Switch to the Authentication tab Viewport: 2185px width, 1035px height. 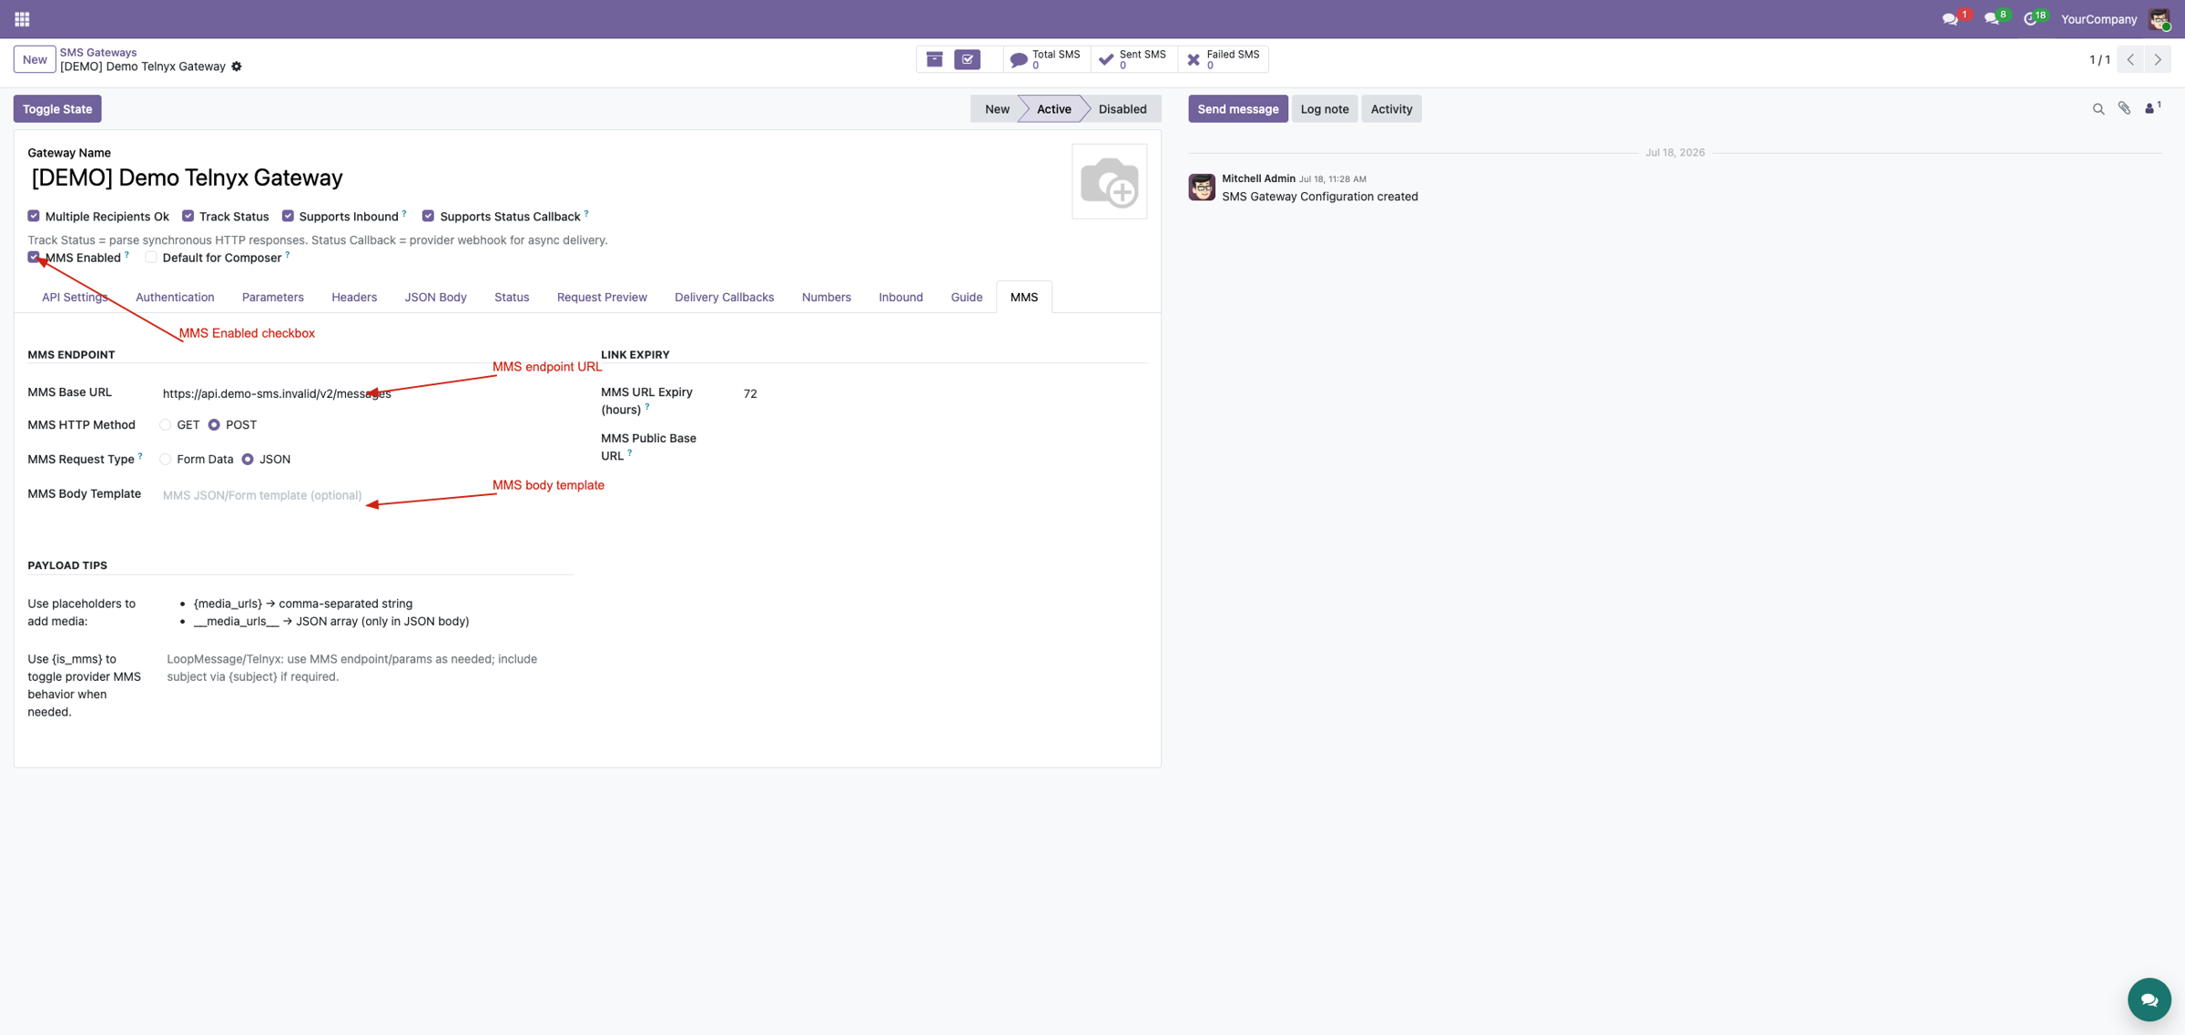tap(175, 298)
